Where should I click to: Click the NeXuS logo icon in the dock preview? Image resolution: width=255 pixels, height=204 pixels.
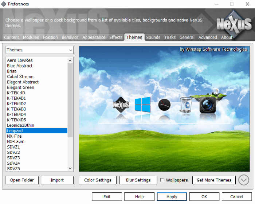click(x=121, y=105)
